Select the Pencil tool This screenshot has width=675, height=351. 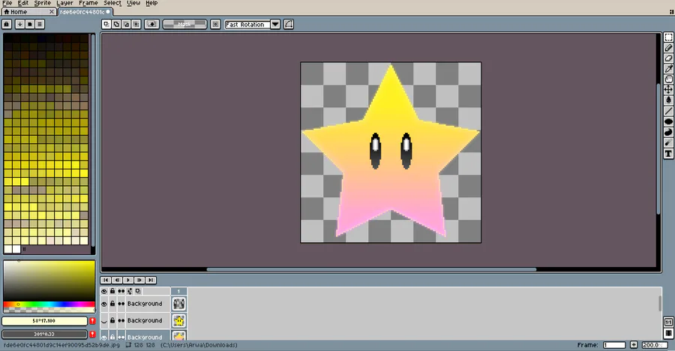tap(668, 48)
